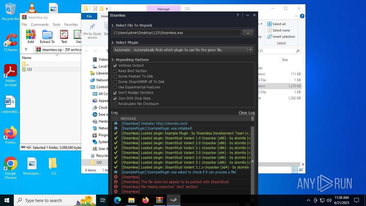The height and width of the screenshot is (206, 366).
Task: Click Select none in Explorer ribbon
Action: click(279, 30)
